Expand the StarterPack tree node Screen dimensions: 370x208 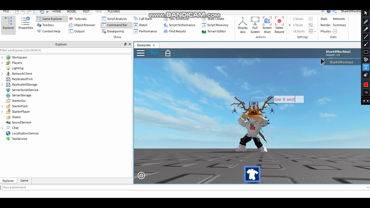pos(2,106)
